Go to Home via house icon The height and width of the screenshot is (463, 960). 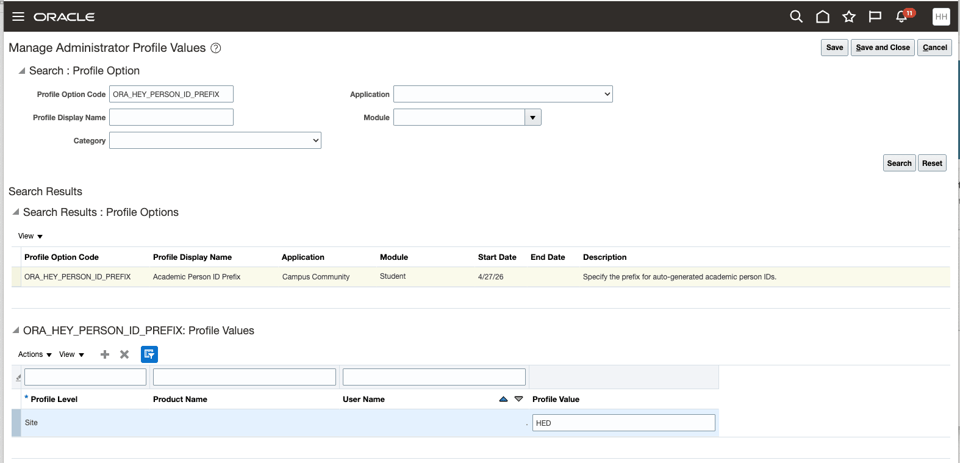823,16
